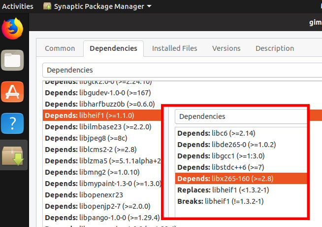Open Firefox from the dock
Screen dimensions: 322x227
click(x=12, y=29)
